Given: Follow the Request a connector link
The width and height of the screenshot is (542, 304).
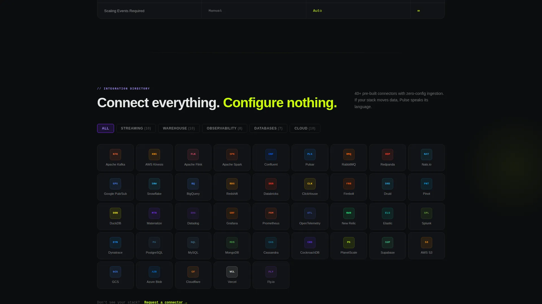Looking at the screenshot, I should tap(166, 302).
